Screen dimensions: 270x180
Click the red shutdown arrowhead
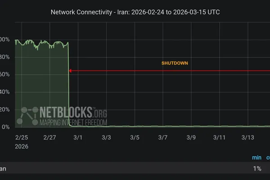click(71, 71)
